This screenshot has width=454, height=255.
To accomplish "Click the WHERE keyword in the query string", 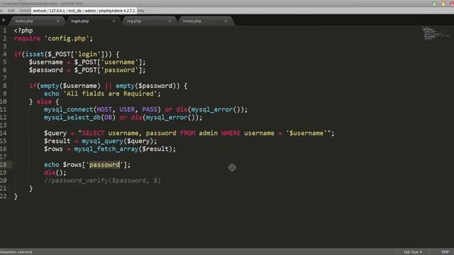I will 231,133.
